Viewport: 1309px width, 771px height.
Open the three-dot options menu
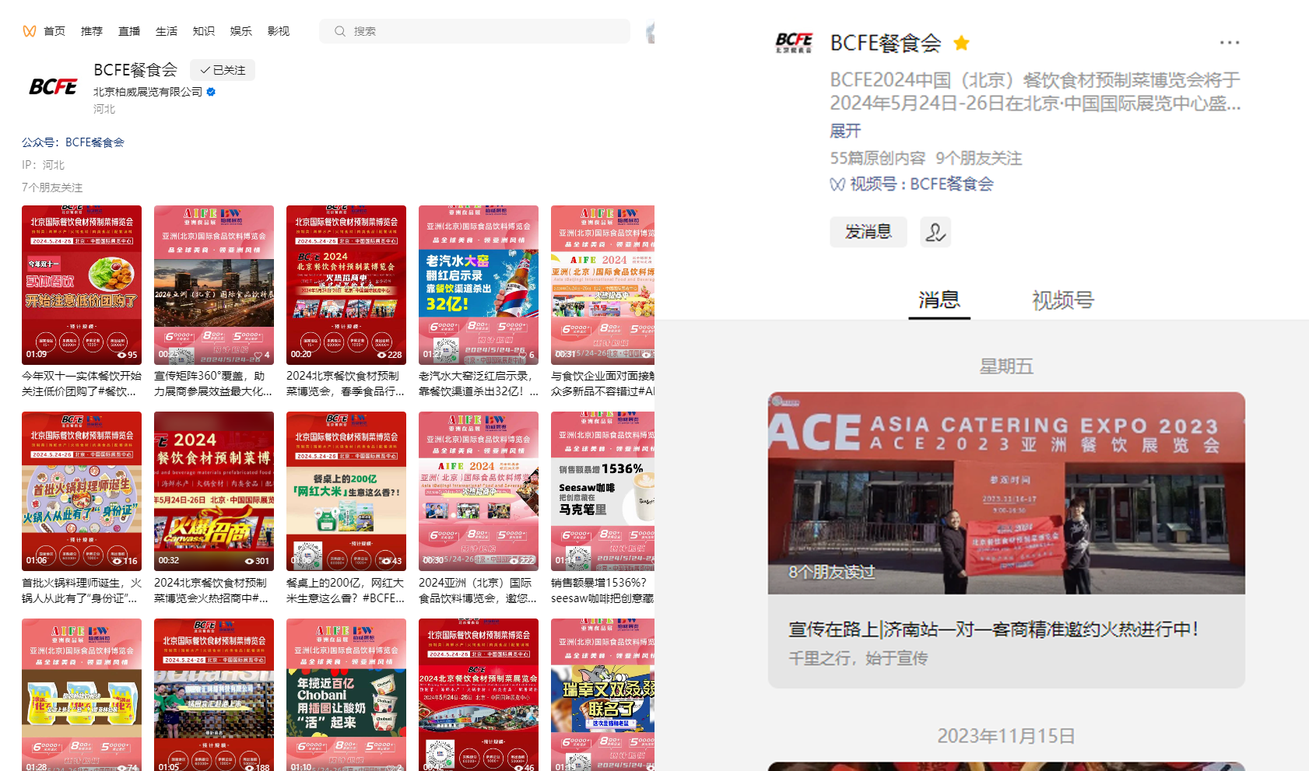[x=1229, y=43]
